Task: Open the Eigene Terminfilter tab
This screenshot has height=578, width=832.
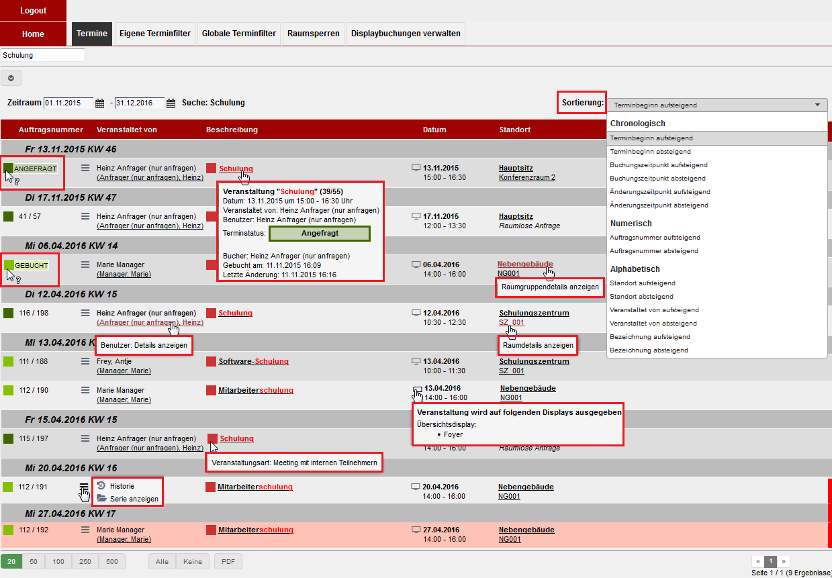Action: [155, 34]
